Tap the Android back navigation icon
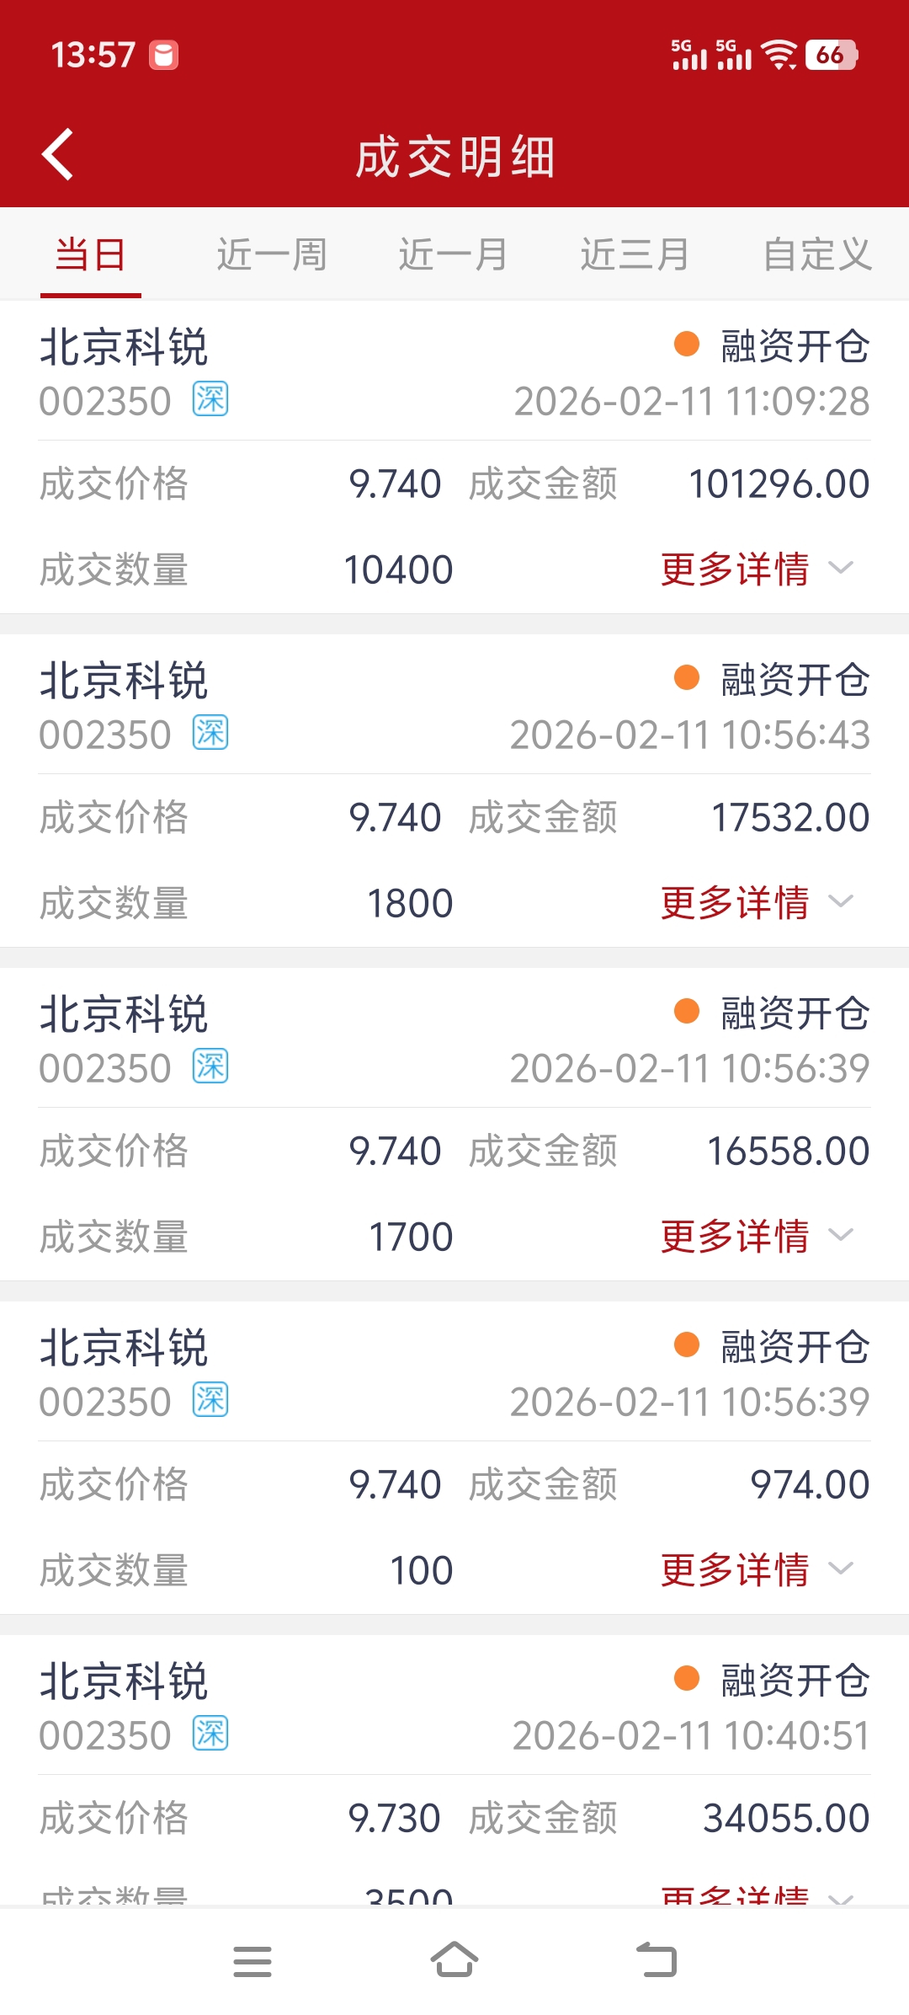 (x=656, y=1960)
